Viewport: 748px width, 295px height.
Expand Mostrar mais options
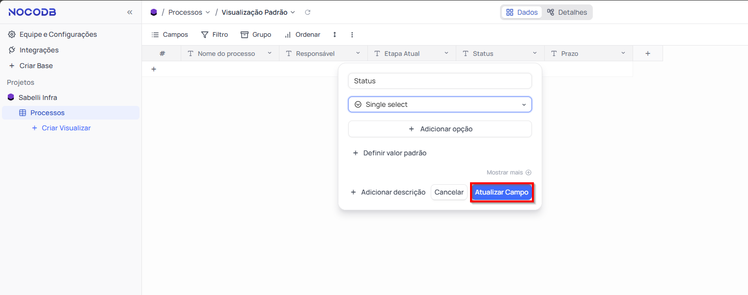[x=509, y=172]
